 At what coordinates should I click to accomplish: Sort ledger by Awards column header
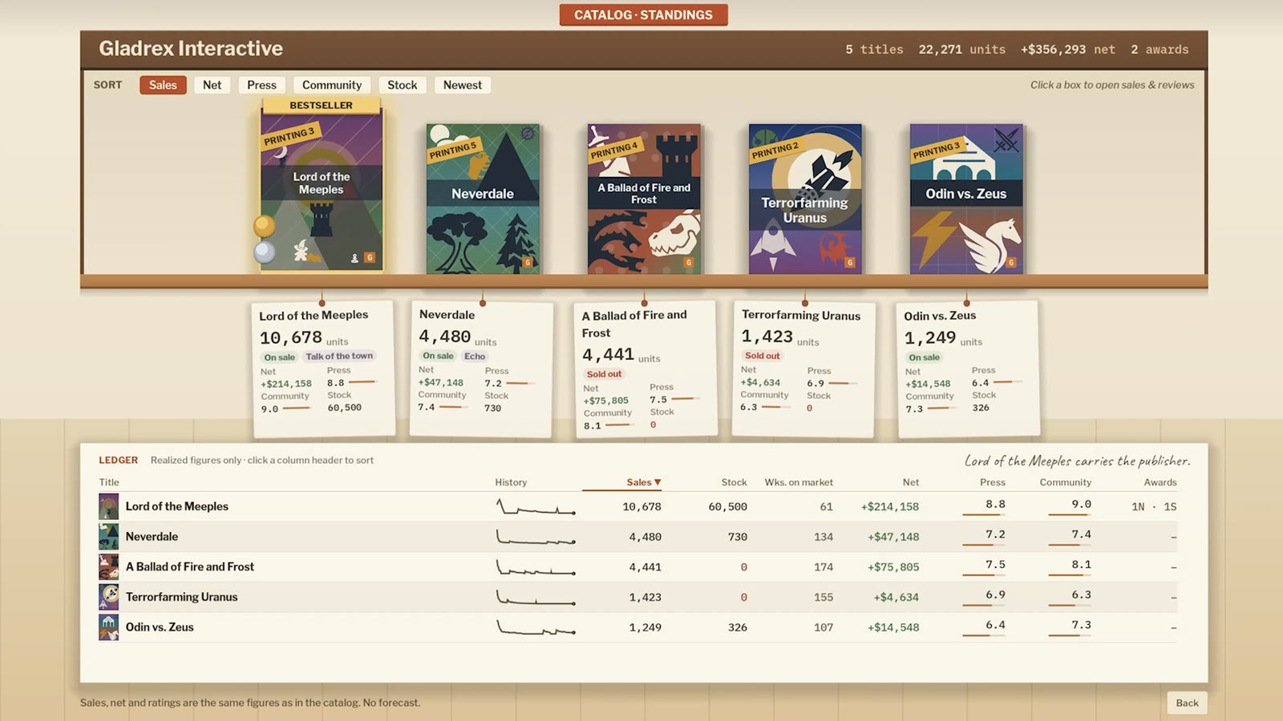1160,482
